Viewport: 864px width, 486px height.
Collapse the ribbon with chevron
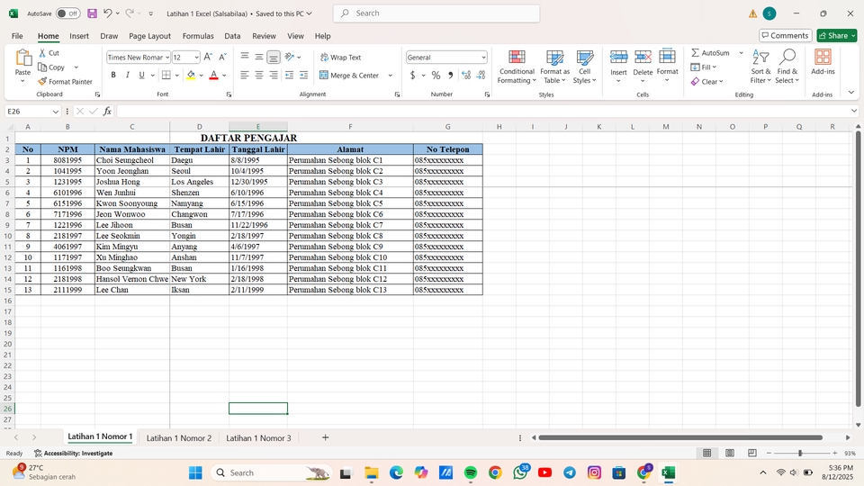click(x=851, y=93)
